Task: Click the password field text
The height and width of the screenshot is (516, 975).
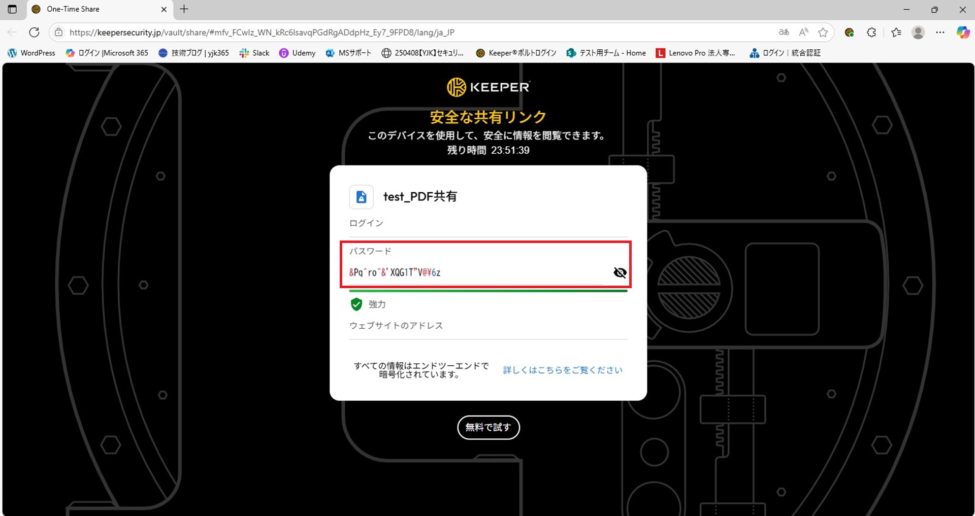Action: tap(395, 272)
